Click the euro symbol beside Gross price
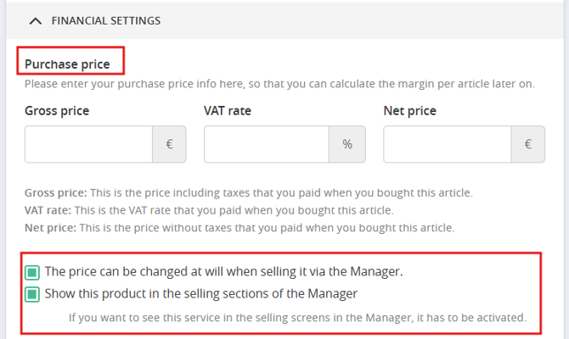The width and height of the screenshot is (569, 339). (169, 144)
